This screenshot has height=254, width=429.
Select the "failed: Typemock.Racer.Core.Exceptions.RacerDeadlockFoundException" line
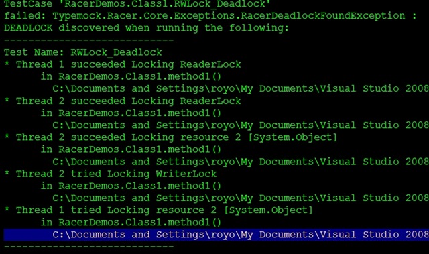pyautogui.click(x=210, y=16)
